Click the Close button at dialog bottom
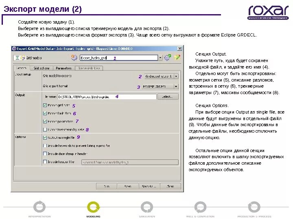Image resolution: width=293 pixels, height=219 pixels. click(x=171, y=186)
